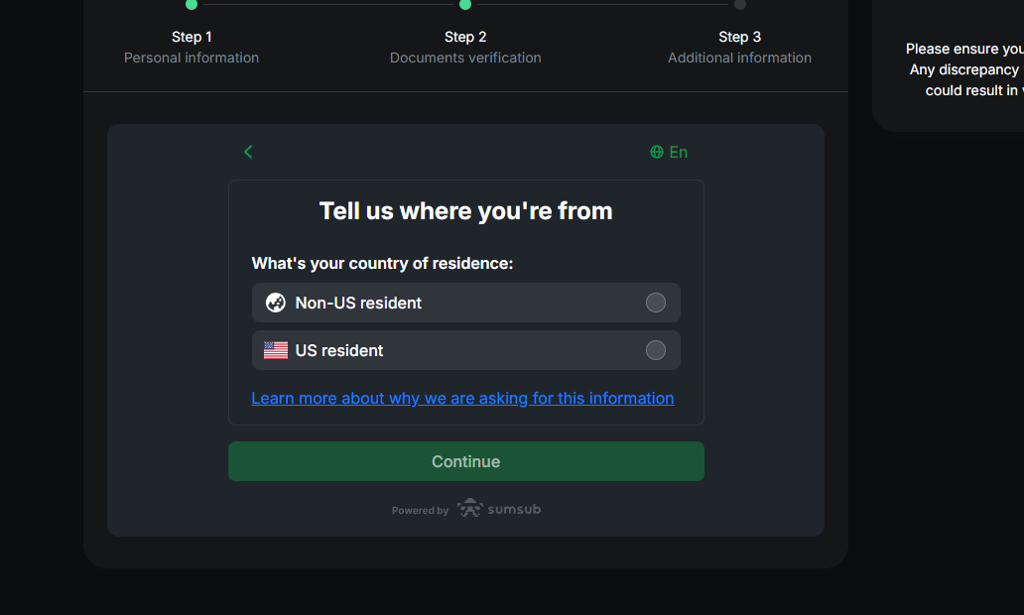Open the Learn more about why link
The width and height of the screenshot is (1024, 615).
tap(462, 398)
